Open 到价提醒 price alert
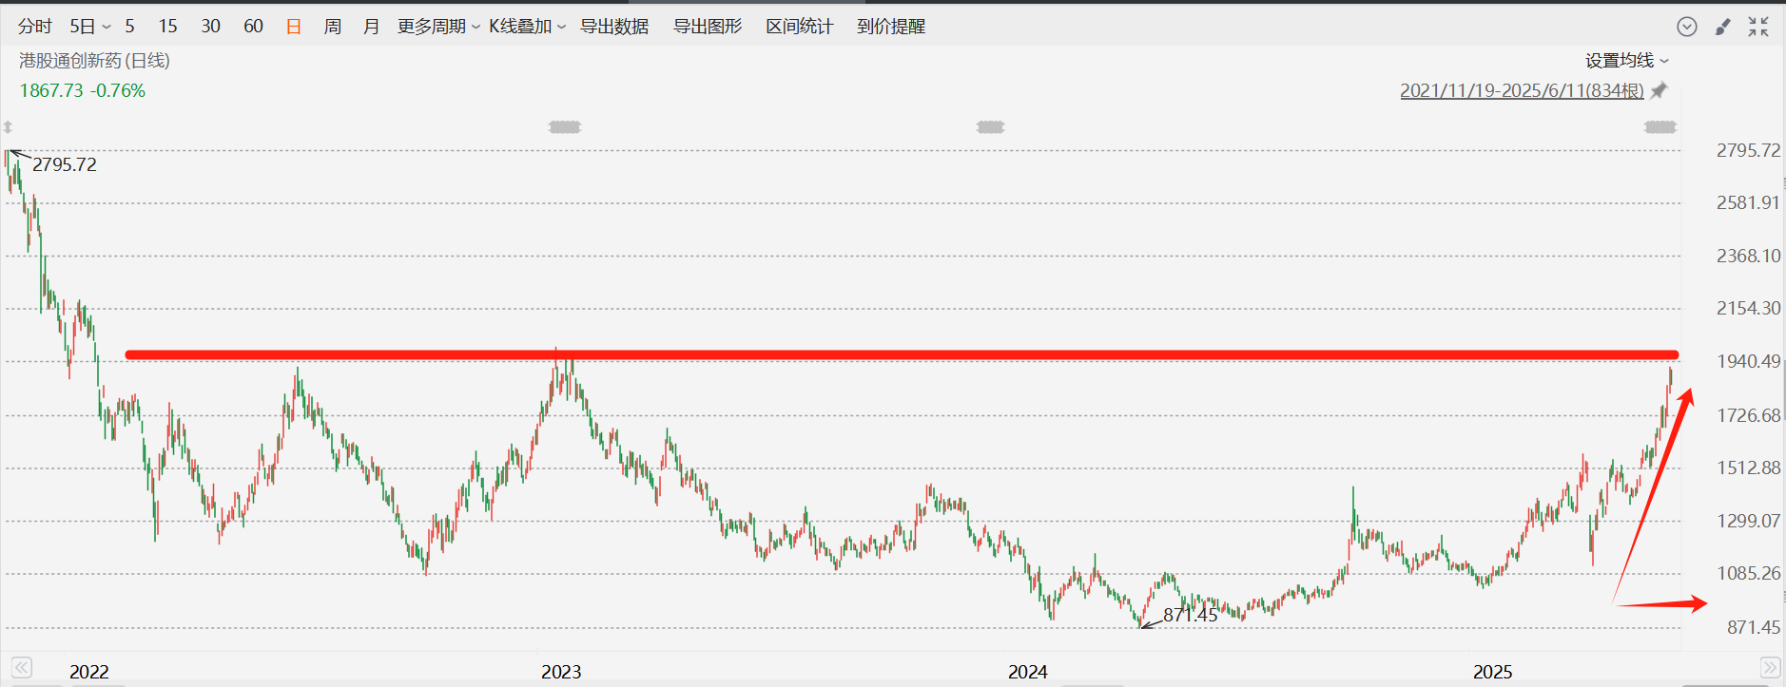The width and height of the screenshot is (1786, 687). click(891, 27)
